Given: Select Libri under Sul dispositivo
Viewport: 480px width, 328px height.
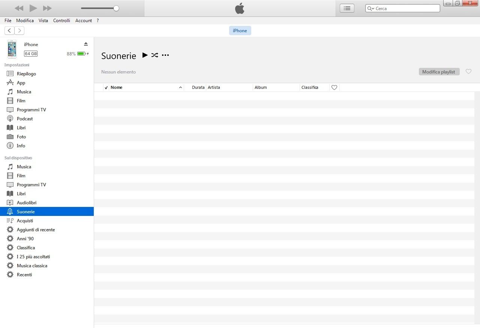Looking at the screenshot, I should (47, 194).
